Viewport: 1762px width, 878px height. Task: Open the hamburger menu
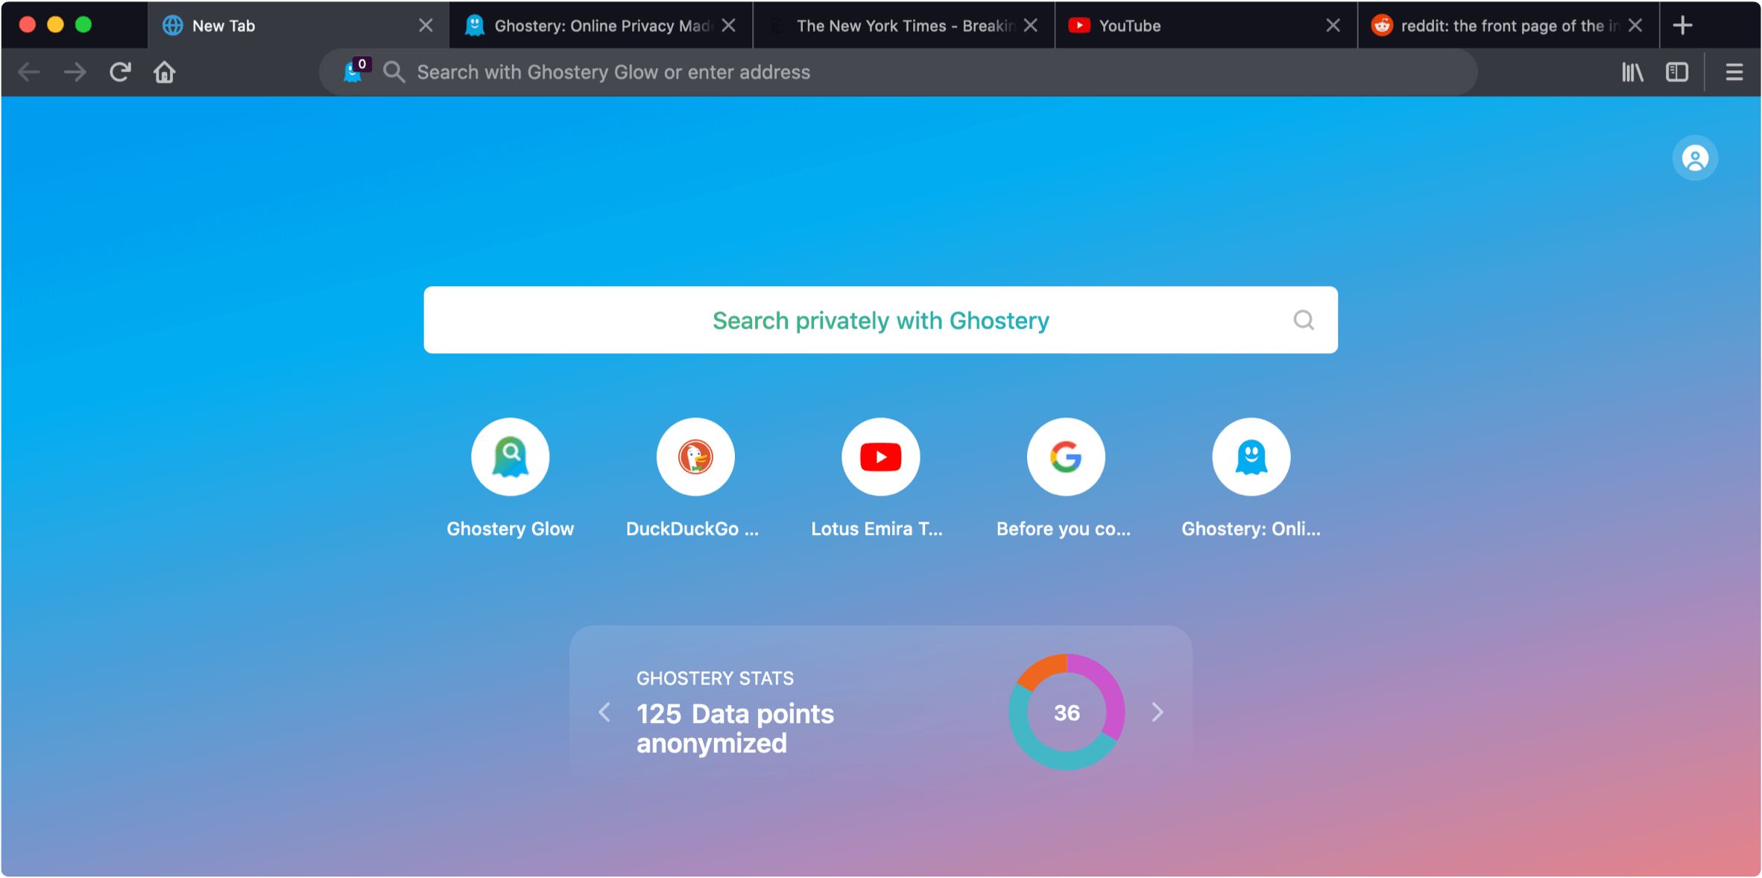(1734, 72)
